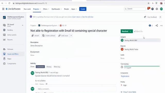165x93 pixels.
Task: Open Backlog in the sidebar
Action: click(x=13, y=30)
